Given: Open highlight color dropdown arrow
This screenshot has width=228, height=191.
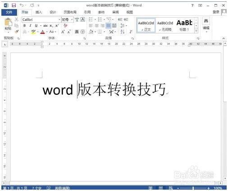Looking at the screenshot, I should tap(38, 32).
